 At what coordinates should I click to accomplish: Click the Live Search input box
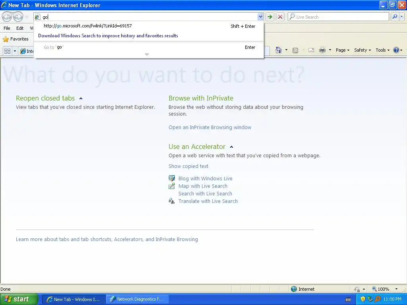tap(339, 17)
